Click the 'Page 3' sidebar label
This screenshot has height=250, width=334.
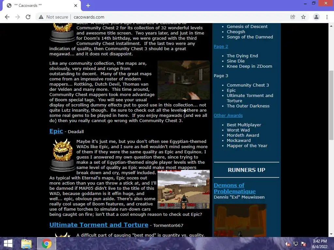coord(221,76)
